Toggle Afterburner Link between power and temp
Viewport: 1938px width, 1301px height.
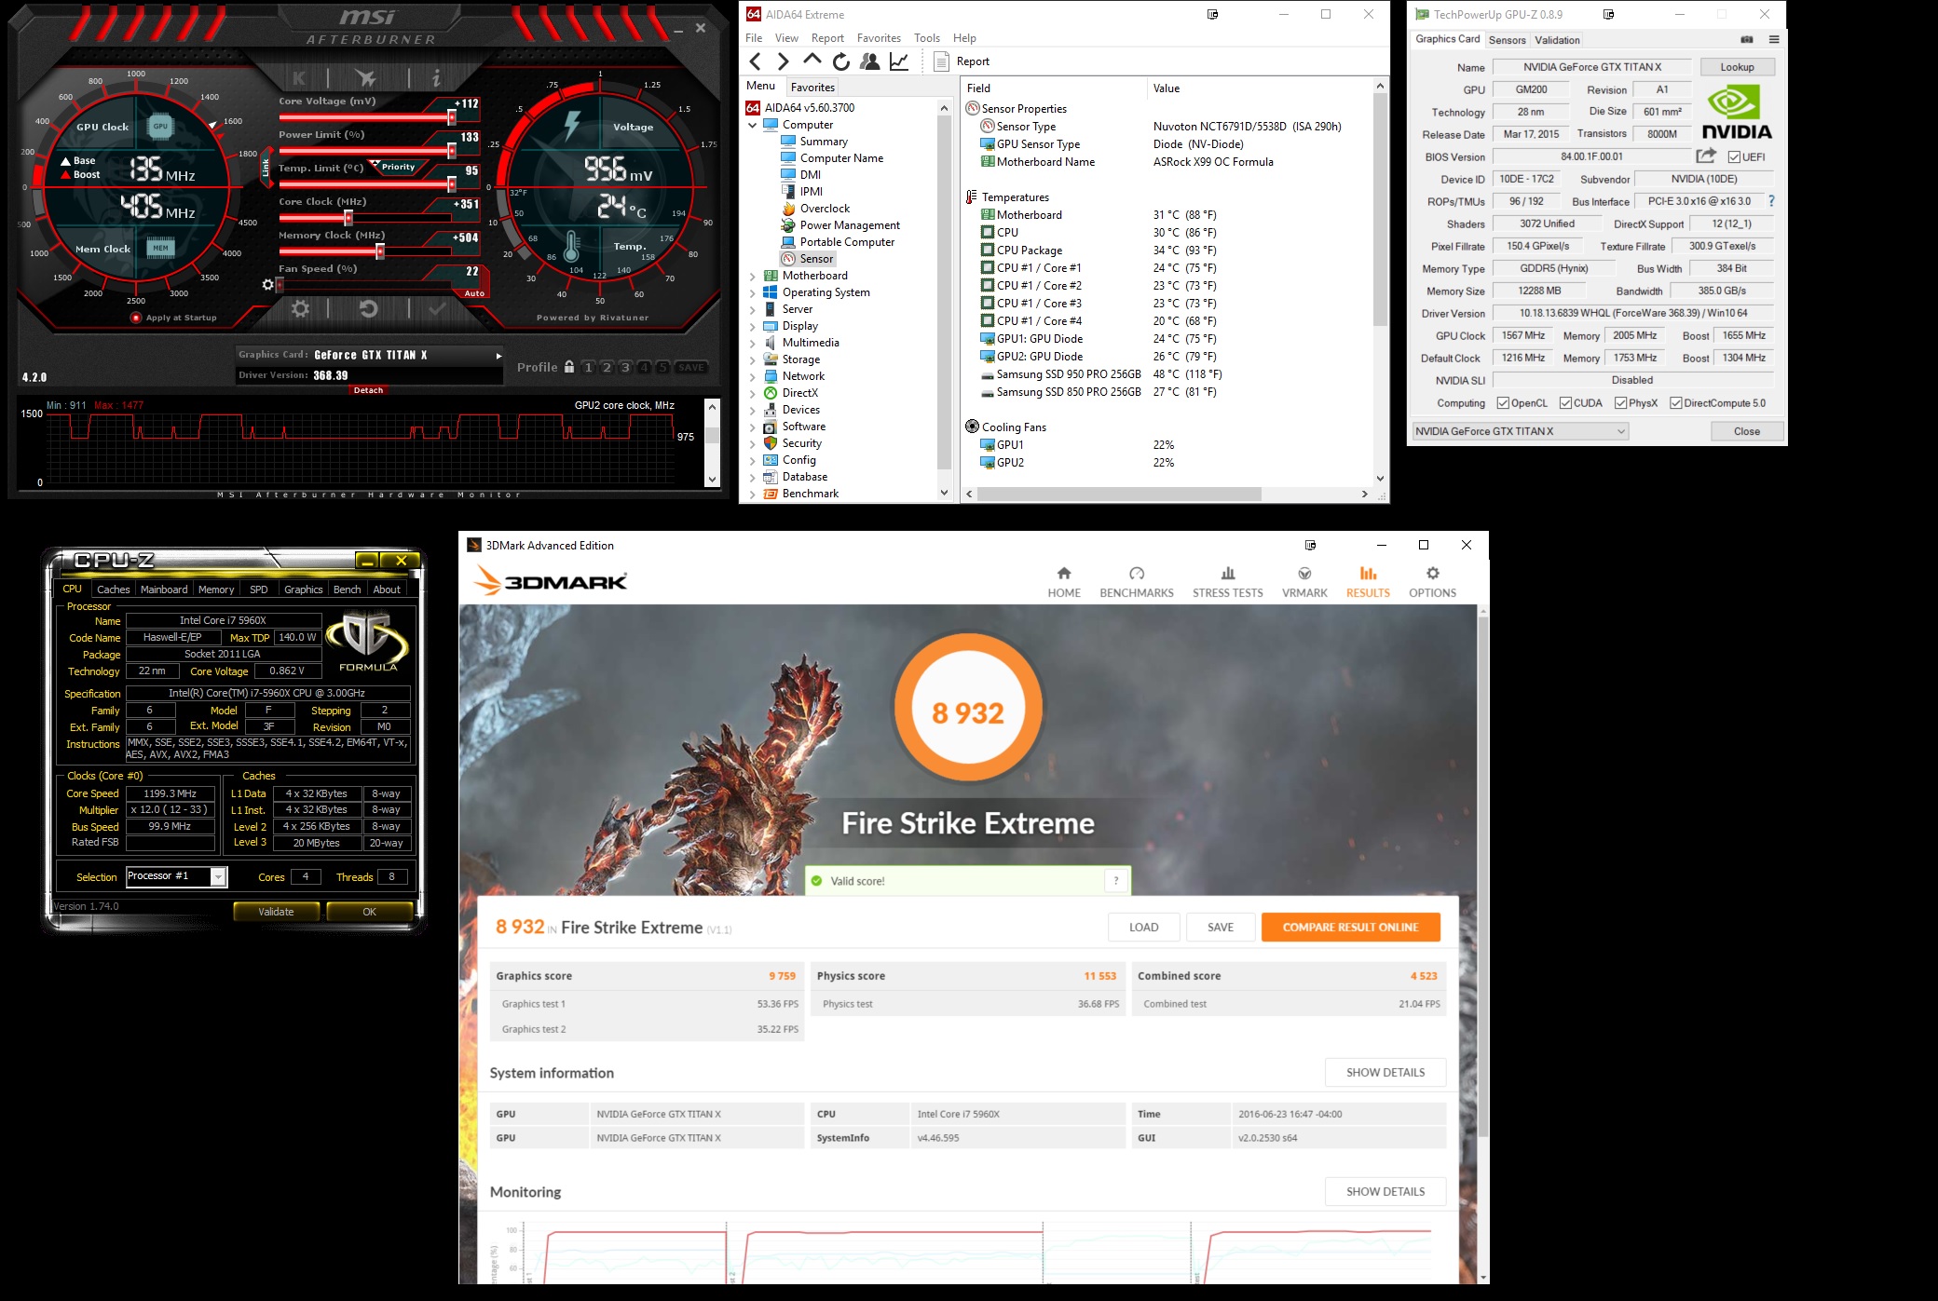click(x=265, y=168)
